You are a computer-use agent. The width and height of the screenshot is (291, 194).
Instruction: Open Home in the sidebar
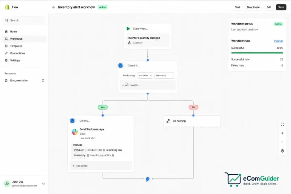click(x=24, y=31)
